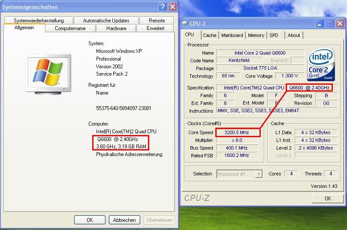Switch to the Cache tab in CPU-Z

210,35
